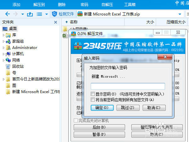Click the 计算机 computer icon
The height and width of the screenshot is (142, 189).
tap(8, 54)
